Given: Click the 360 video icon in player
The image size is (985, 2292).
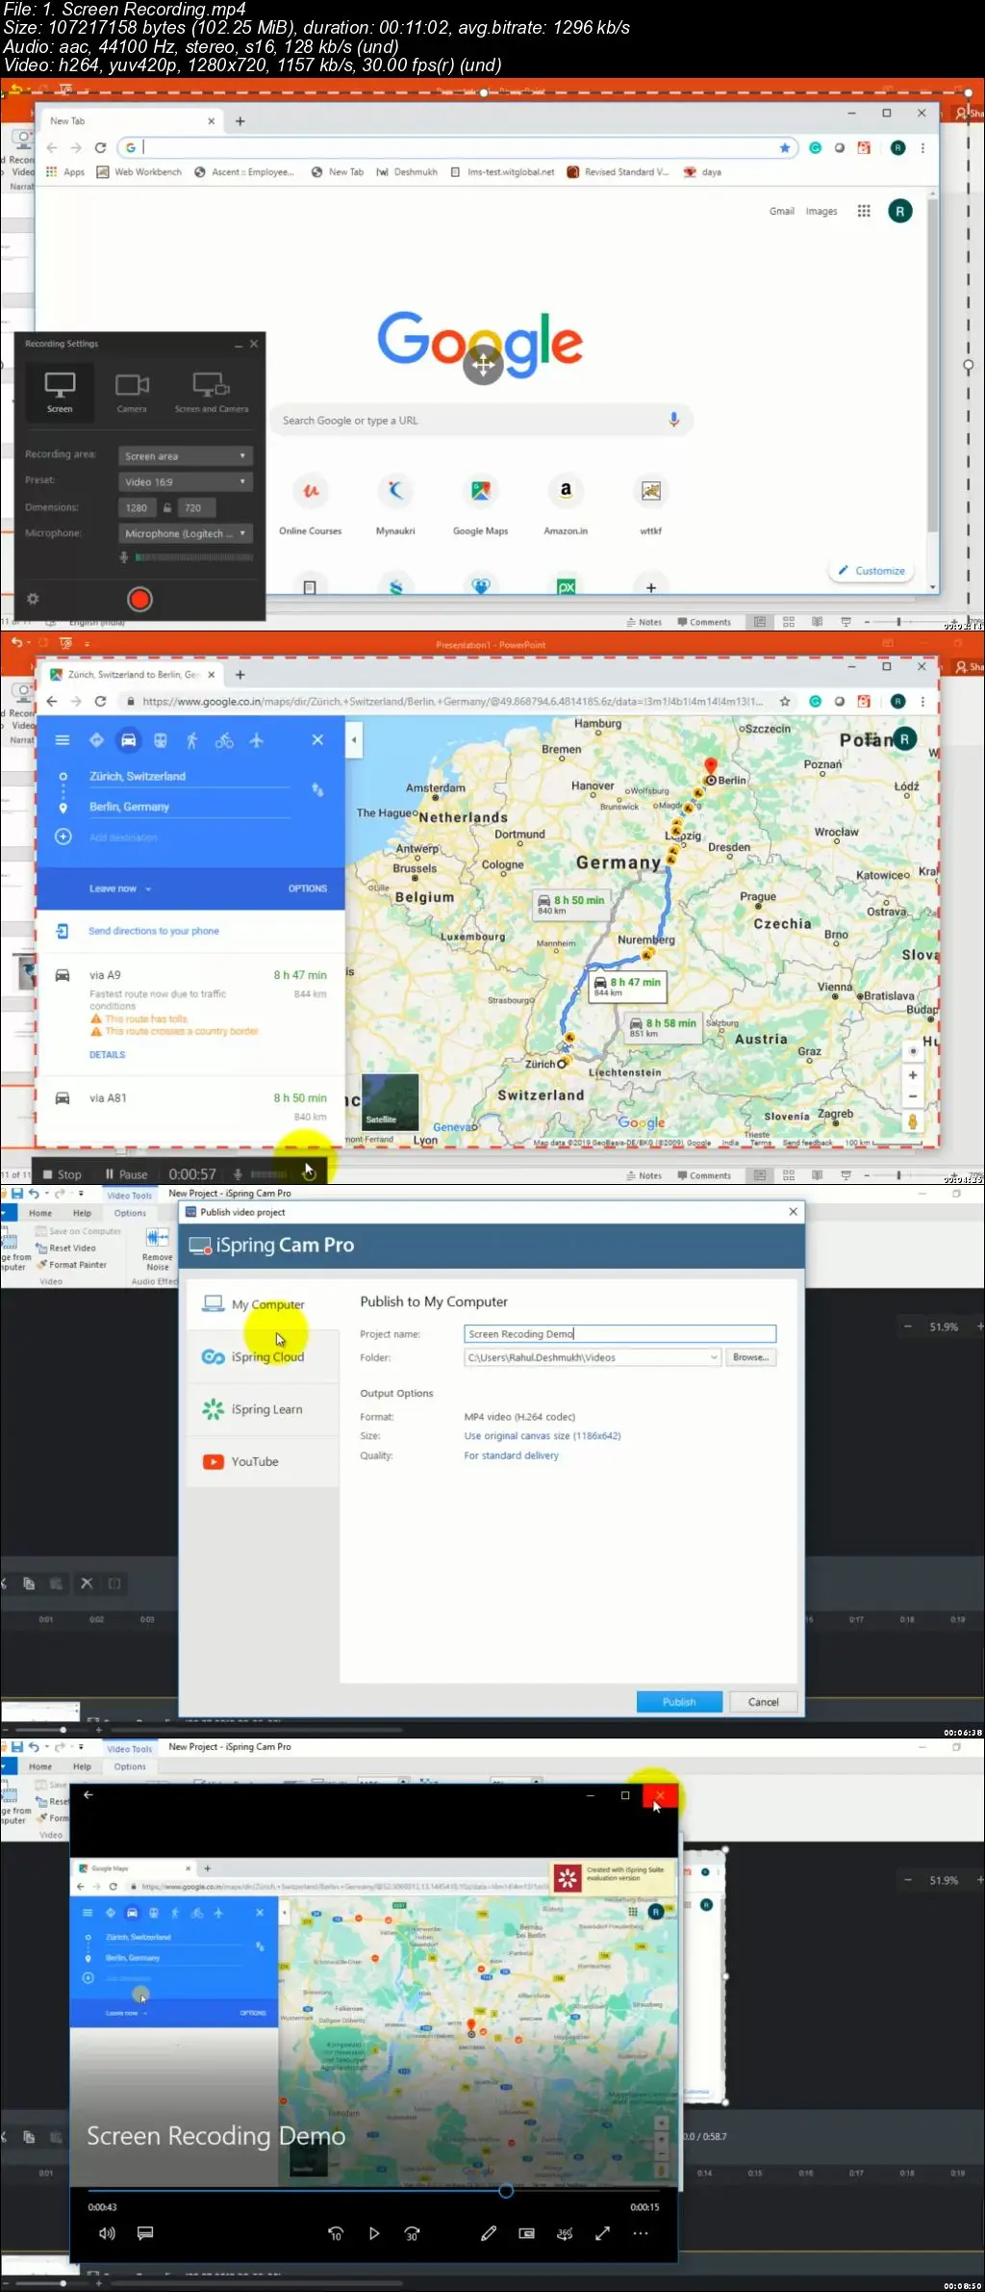Looking at the screenshot, I should (x=565, y=2233).
